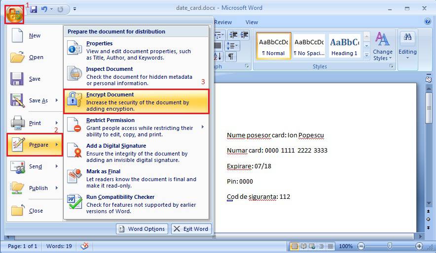The height and width of the screenshot is (253, 436).
Task: Click Undo icon in Quick Access Toolbar
Action: point(44,9)
